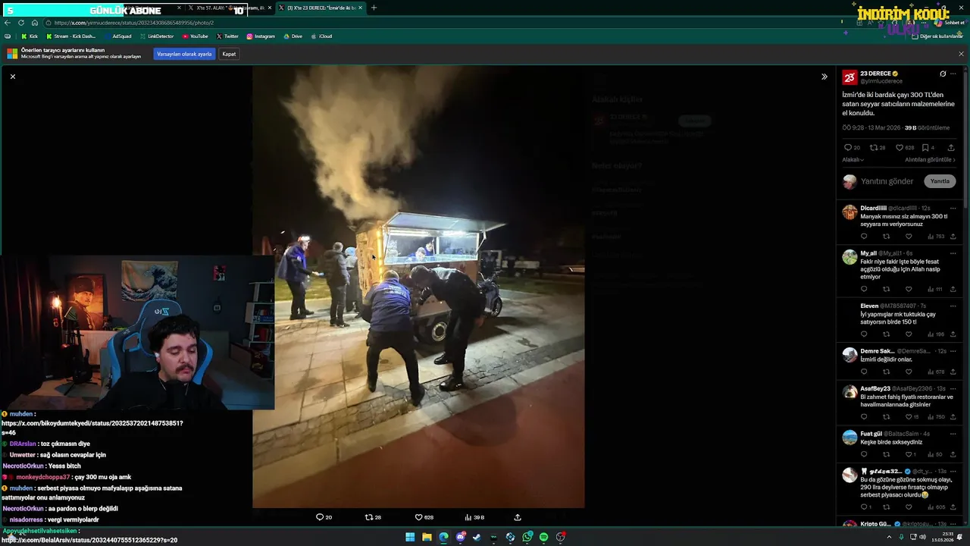Click the Yanıtını gönder reply field

(887, 181)
